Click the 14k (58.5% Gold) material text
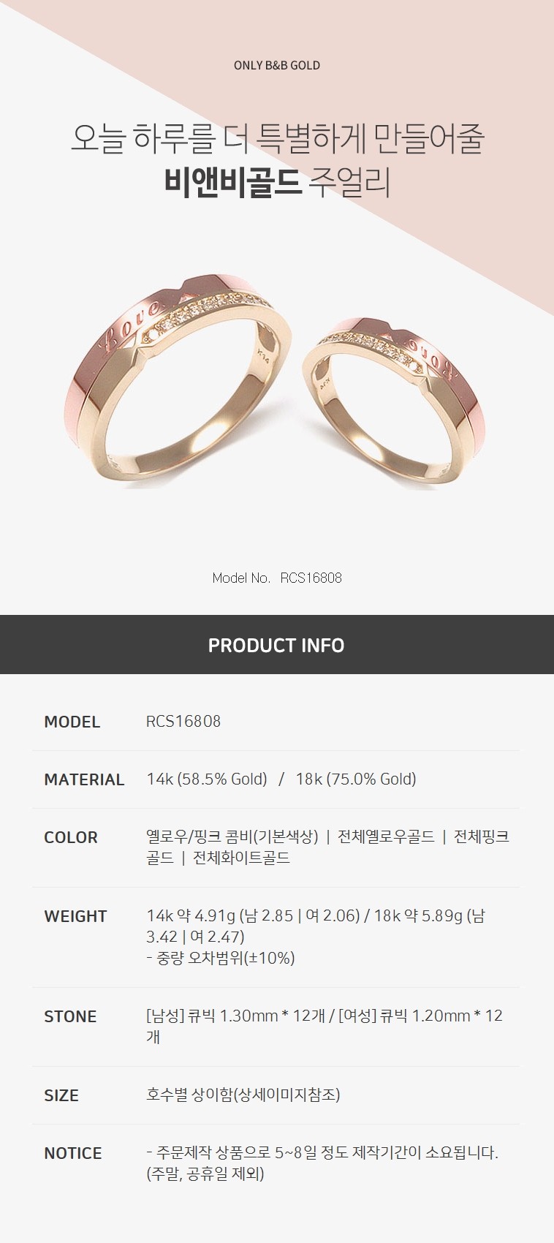 click(207, 779)
